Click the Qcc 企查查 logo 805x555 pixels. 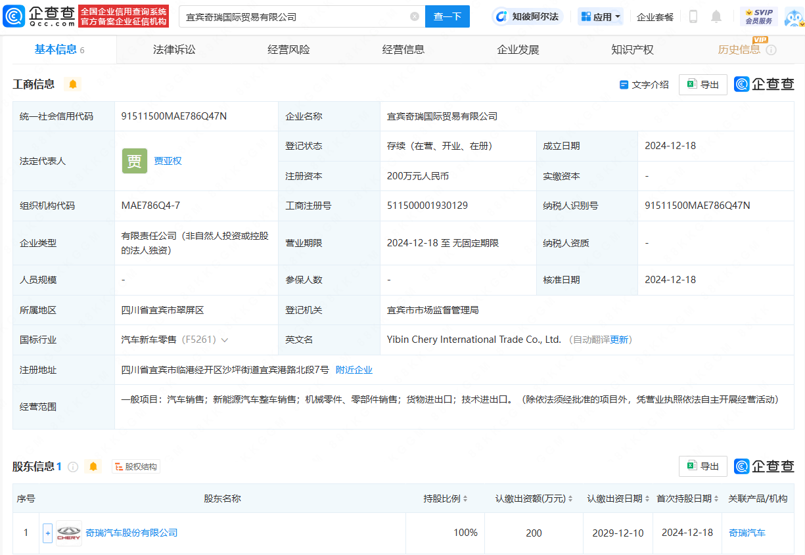click(39, 16)
